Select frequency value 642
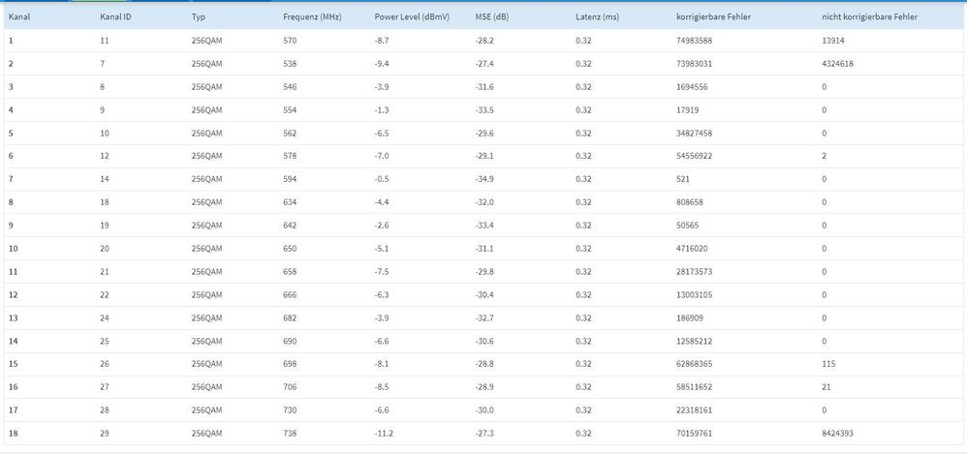Image resolution: width=967 pixels, height=454 pixels. click(x=290, y=226)
